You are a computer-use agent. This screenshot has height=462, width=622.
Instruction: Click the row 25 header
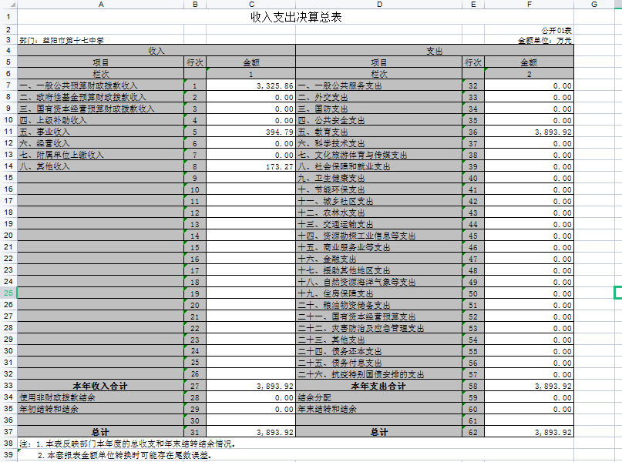pos(8,293)
